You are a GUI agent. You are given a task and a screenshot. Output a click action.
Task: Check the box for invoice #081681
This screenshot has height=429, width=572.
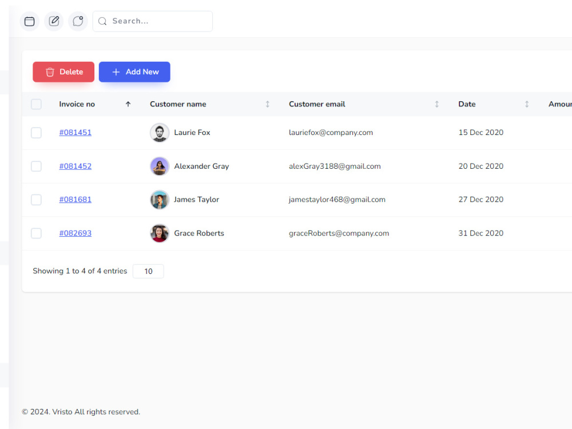[x=36, y=200]
